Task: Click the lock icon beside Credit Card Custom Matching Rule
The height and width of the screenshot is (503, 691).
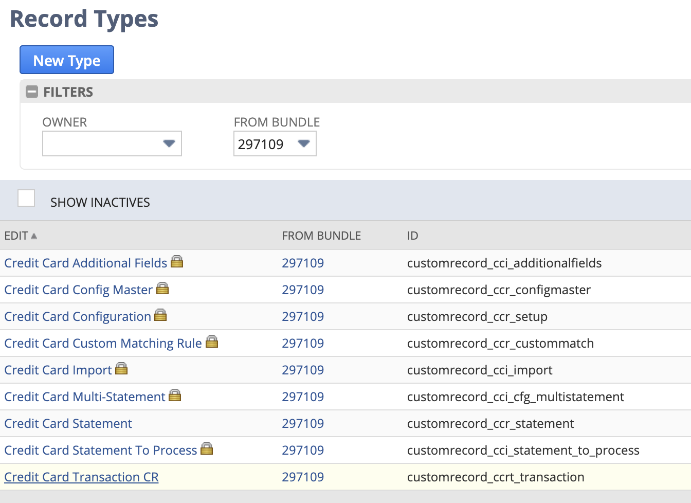Action: 212,342
